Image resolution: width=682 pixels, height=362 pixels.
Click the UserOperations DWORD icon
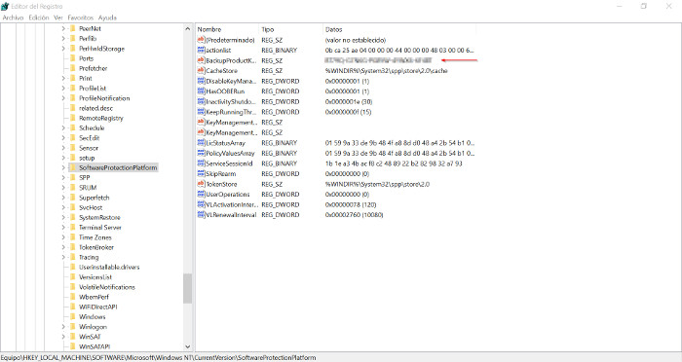(201, 195)
